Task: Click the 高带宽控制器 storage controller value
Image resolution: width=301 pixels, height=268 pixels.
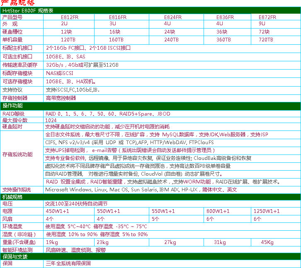Action: tap(61, 98)
